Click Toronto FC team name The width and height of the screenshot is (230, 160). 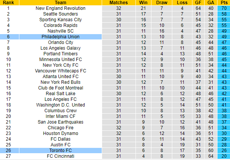[x=60, y=151]
